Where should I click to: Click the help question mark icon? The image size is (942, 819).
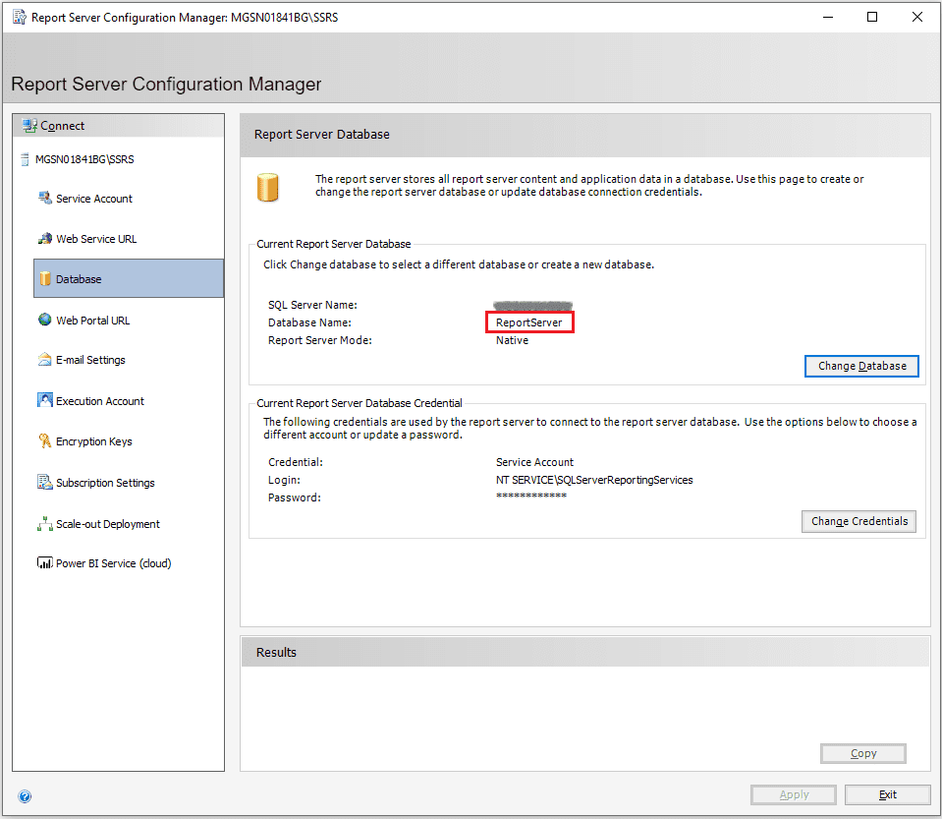coord(25,796)
